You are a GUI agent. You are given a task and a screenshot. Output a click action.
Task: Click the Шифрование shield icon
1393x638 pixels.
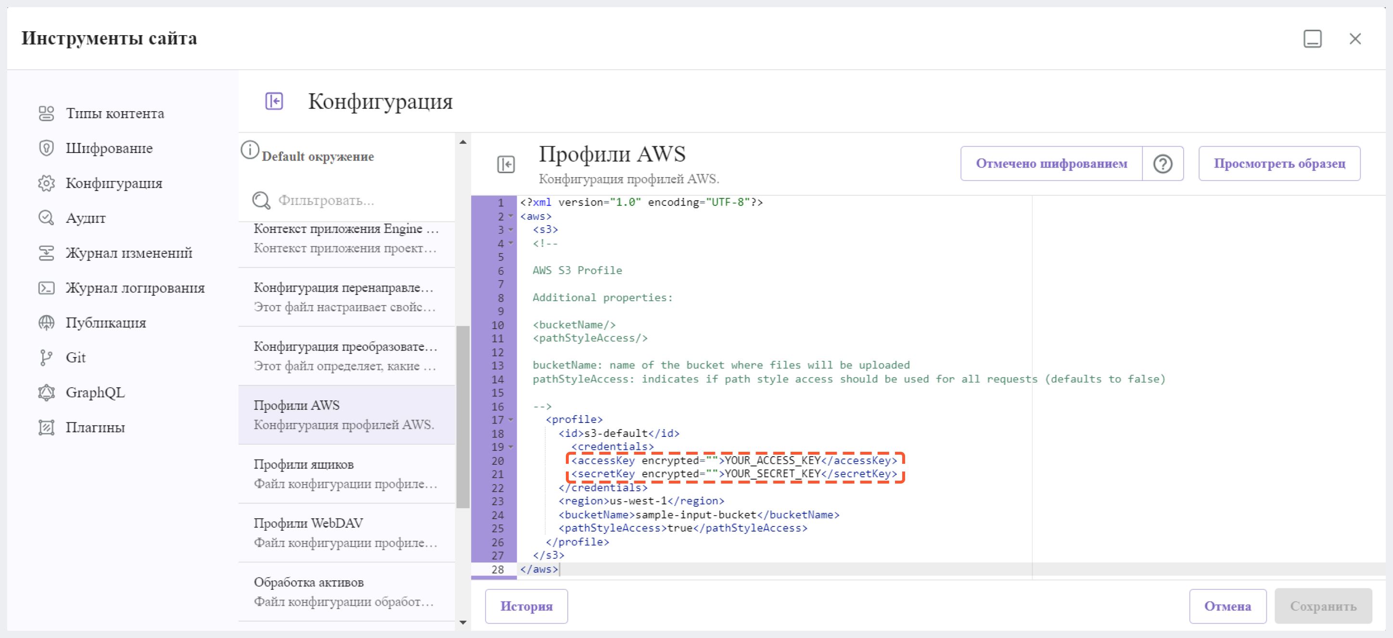(x=47, y=148)
